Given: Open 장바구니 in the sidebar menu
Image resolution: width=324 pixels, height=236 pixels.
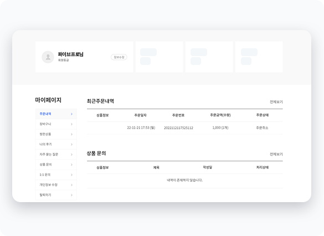Looking at the screenshot, I should coord(56,124).
